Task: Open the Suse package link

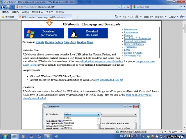Action: point(67,42)
